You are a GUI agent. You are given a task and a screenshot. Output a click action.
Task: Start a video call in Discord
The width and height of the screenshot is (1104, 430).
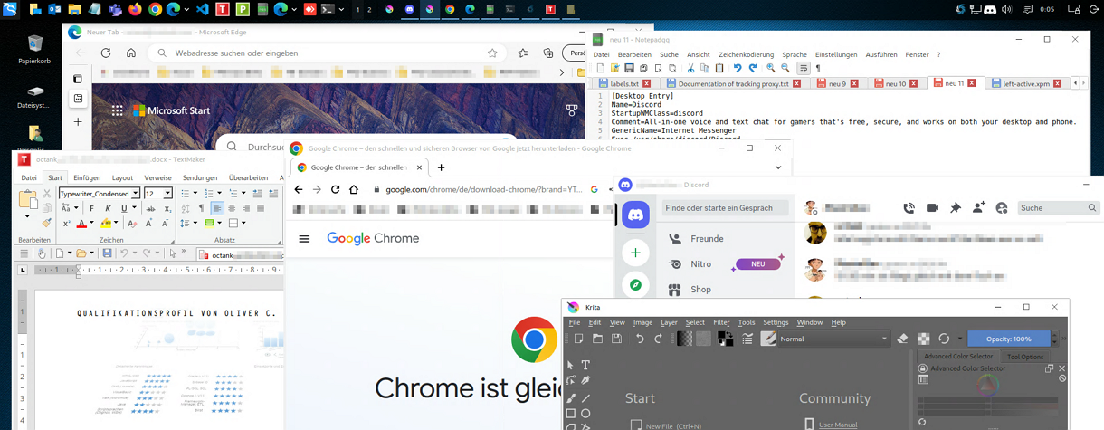click(932, 207)
